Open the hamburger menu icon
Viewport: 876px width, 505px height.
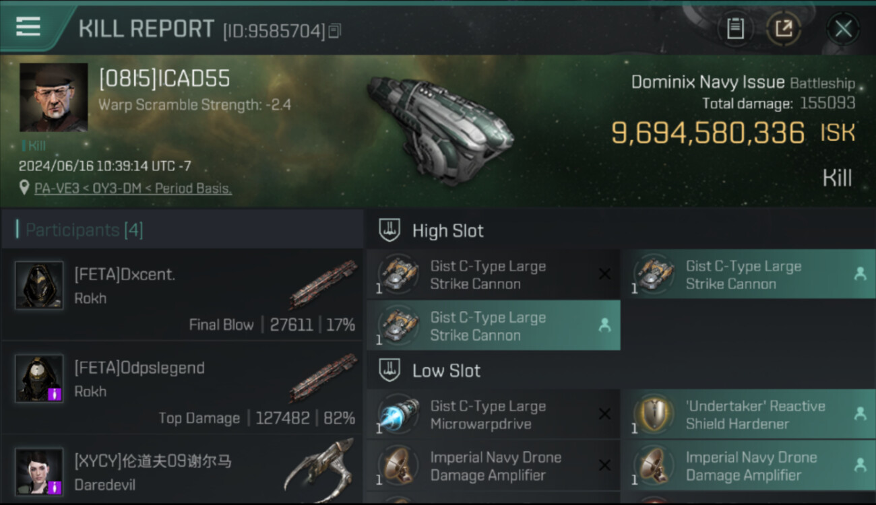coord(28,27)
